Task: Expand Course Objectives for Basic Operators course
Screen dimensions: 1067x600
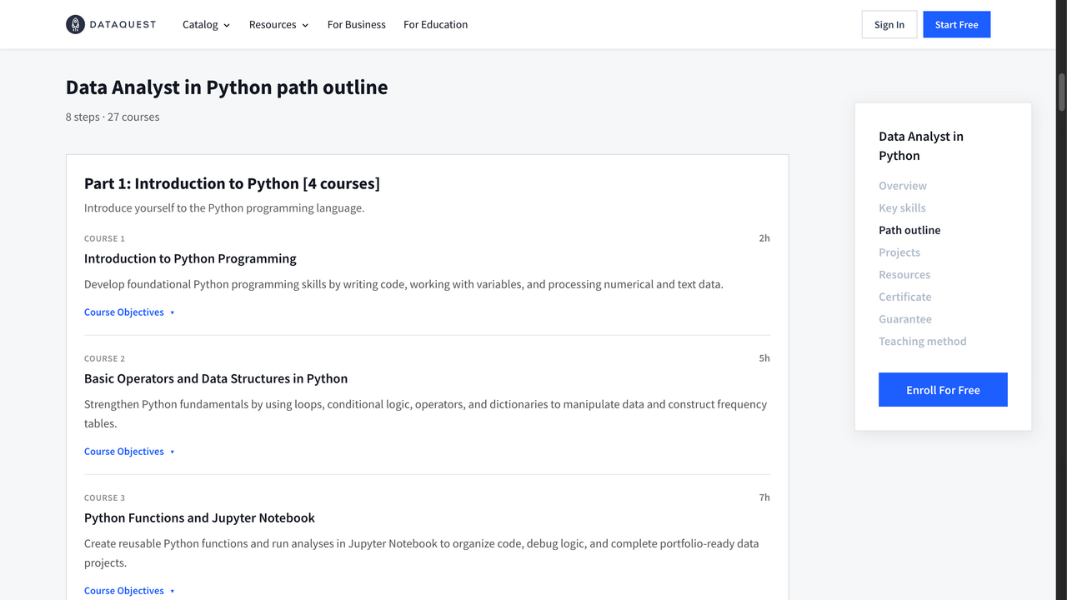Action: click(129, 452)
